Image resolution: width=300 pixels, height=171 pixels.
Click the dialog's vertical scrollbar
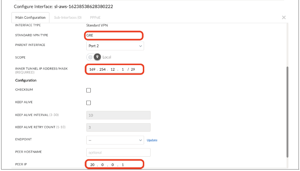pyautogui.click(x=287, y=110)
